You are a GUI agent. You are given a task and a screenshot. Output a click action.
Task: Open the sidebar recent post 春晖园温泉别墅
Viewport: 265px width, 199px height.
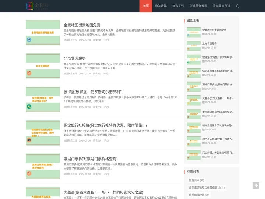(x=218, y=112)
